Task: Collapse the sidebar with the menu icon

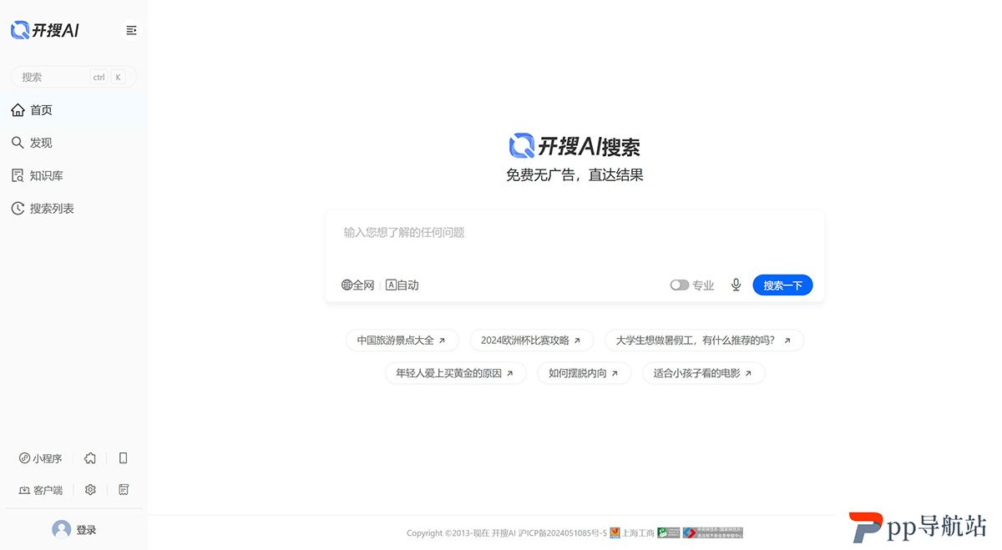Action: (x=131, y=31)
